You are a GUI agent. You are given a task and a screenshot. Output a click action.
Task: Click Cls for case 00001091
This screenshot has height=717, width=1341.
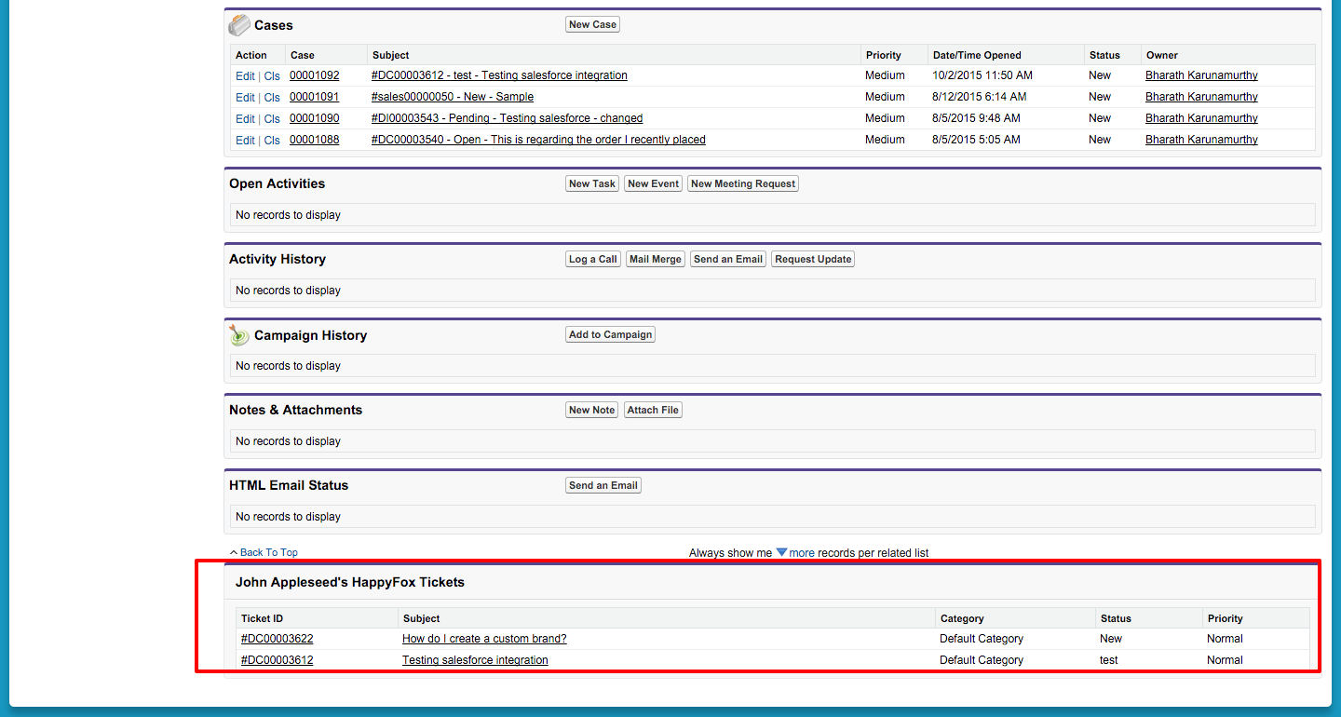(272, 98)
